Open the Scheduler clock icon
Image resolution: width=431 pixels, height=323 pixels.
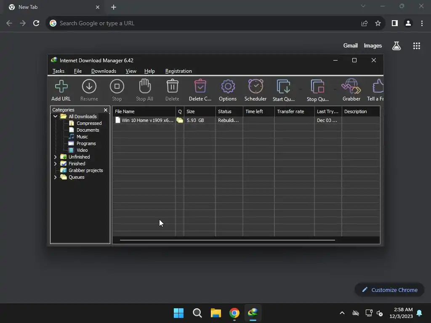(255, 86)
